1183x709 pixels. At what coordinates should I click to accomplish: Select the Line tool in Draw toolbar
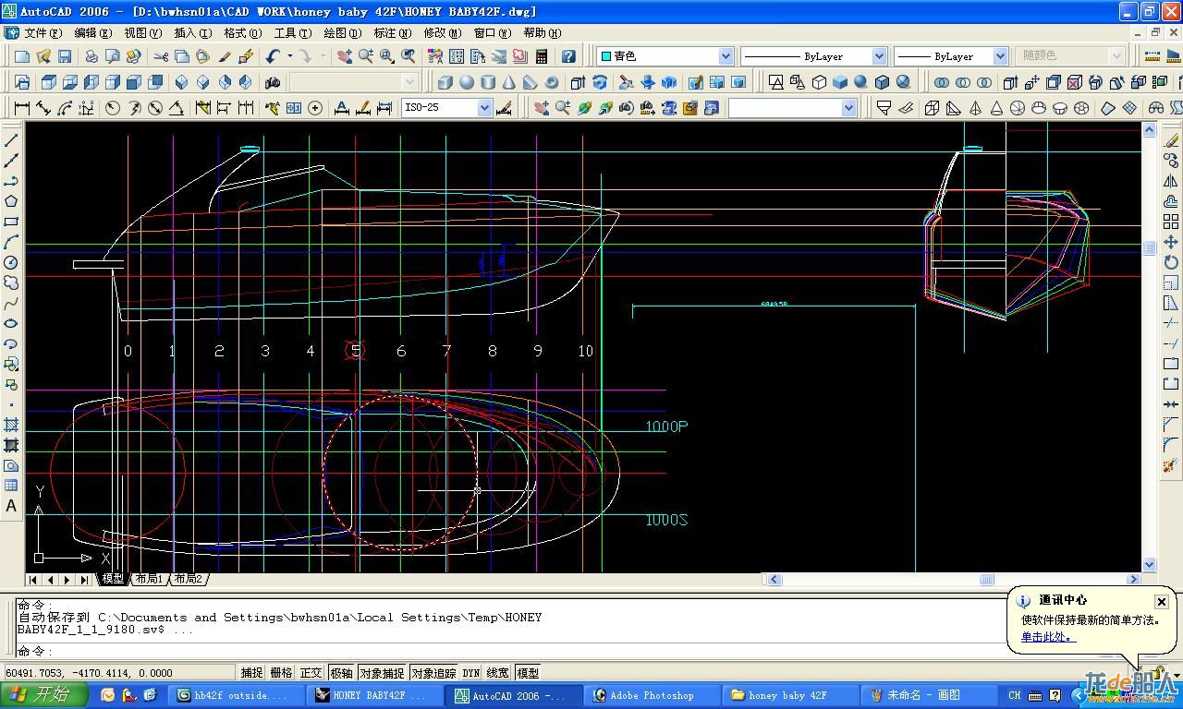(11, 140)
